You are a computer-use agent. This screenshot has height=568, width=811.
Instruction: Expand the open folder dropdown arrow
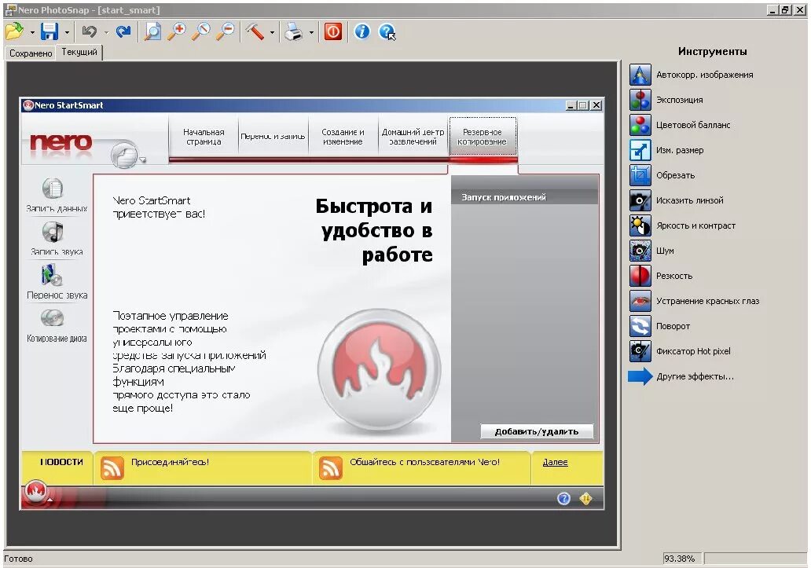[x=32, y=32]
